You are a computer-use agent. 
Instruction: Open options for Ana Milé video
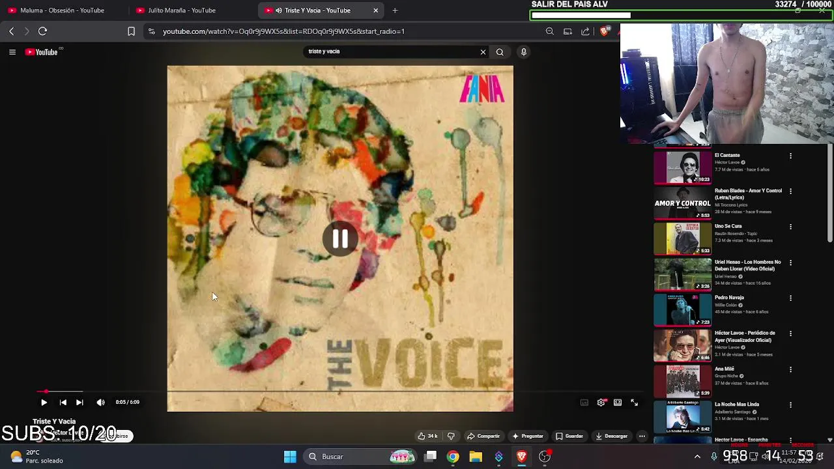coord(790,369)
